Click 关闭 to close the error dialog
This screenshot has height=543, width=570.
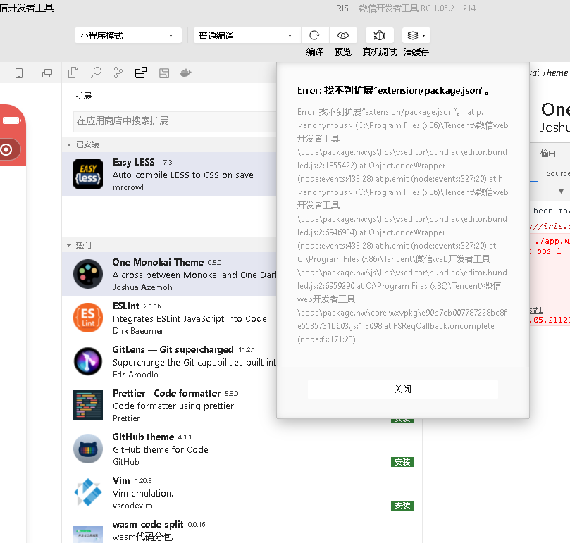403,389
